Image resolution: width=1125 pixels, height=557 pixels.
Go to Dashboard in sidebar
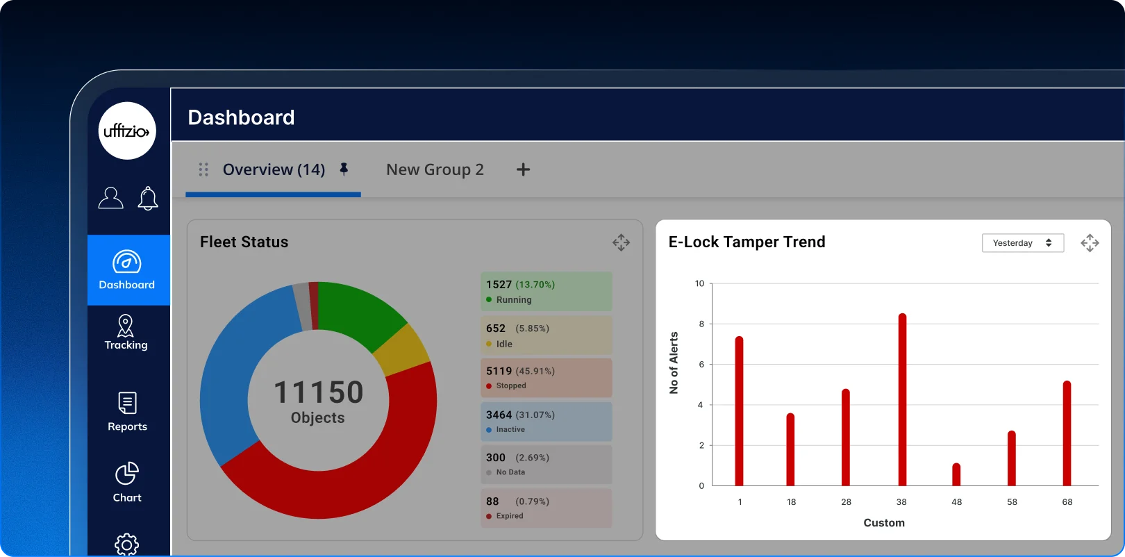click(x=128, y=270)
